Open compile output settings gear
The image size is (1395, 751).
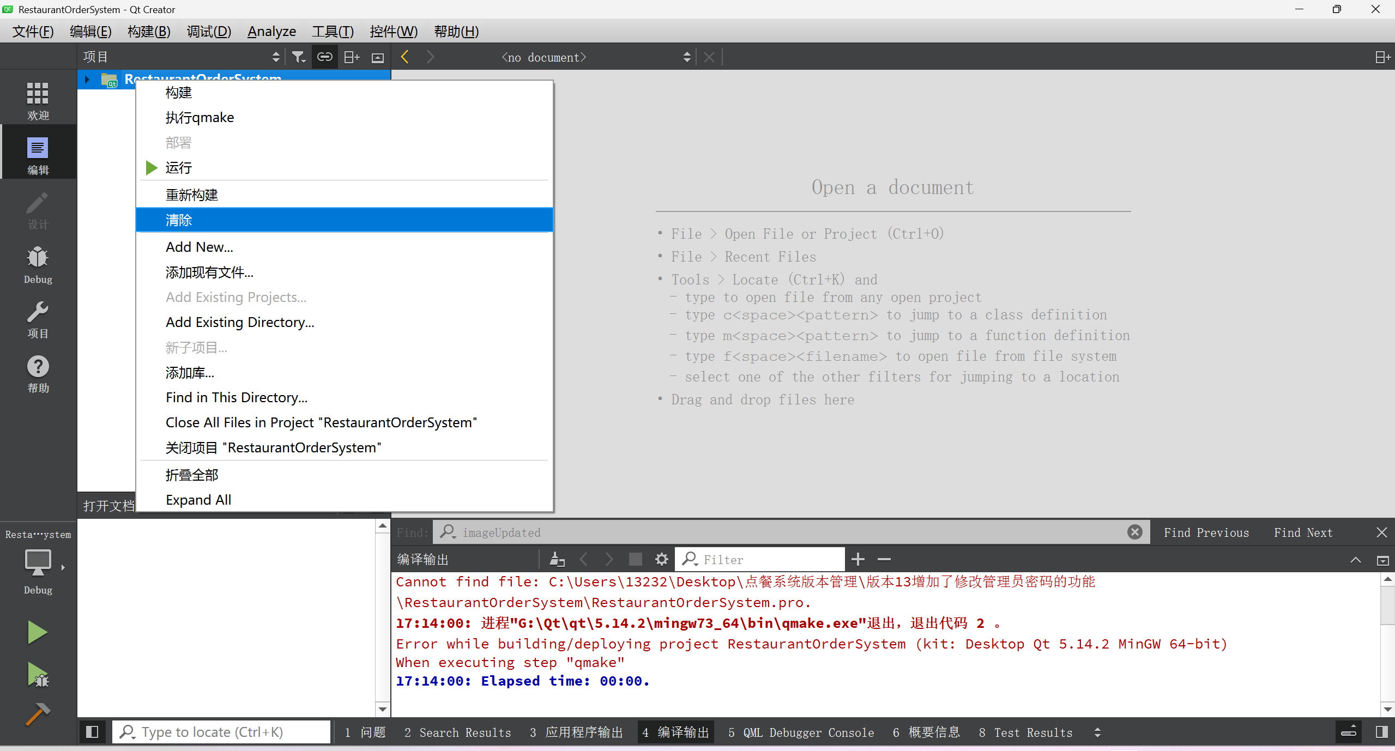661,559
